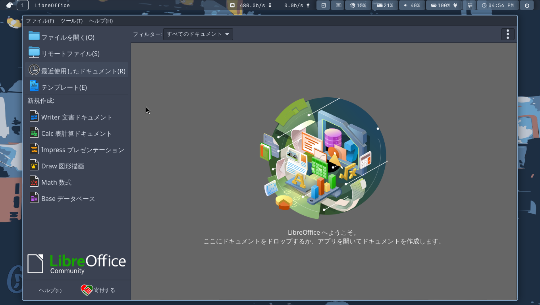Click the keyboard icon in top panel
This screenshot has width=540, height=305.
coord(338,6)
